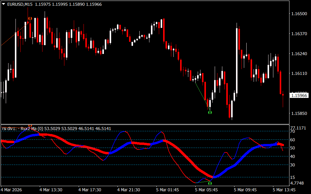Click the 70 level on RSI scale
Image resolution: width=311 pixels, height=194 pixels.
point(293,132)
